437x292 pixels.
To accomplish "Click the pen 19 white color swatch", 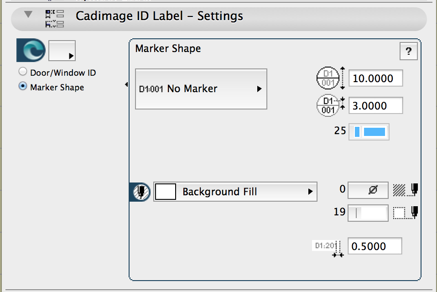I will [x=368, y=213].
